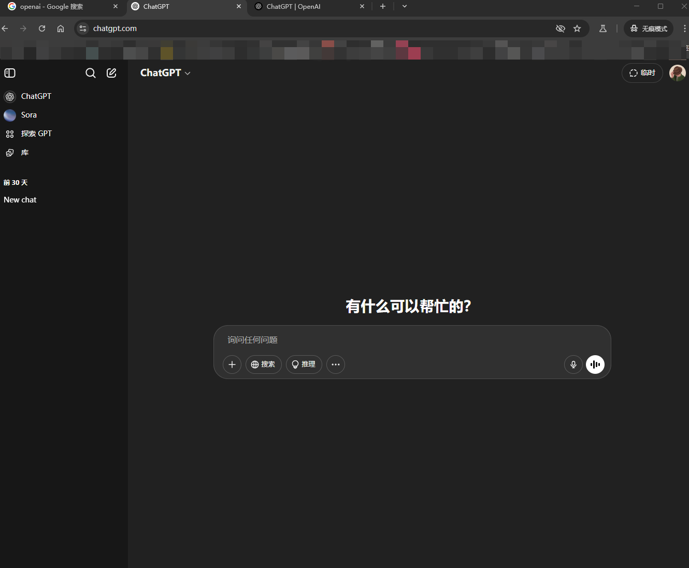Image resolution: width=689 pixels, height=568 pixels.
Task: Close the active ChatGPT tab
Action: tap(239, 7)
